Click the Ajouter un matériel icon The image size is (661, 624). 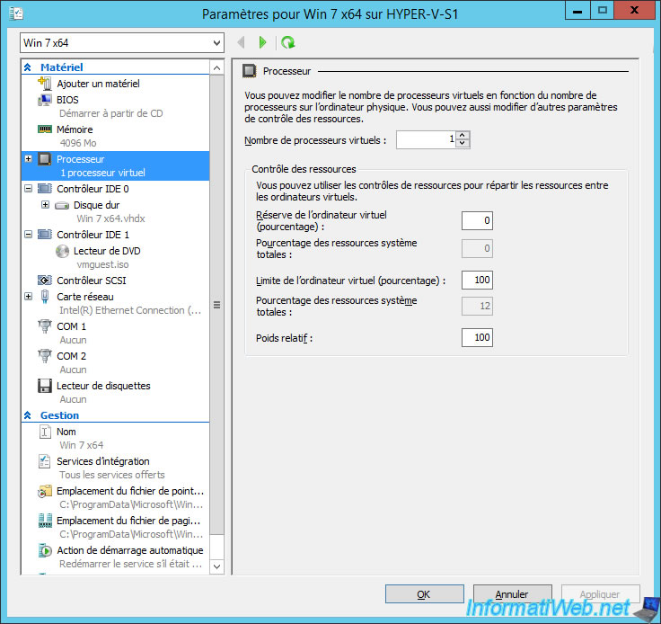(x=46, y=84)
